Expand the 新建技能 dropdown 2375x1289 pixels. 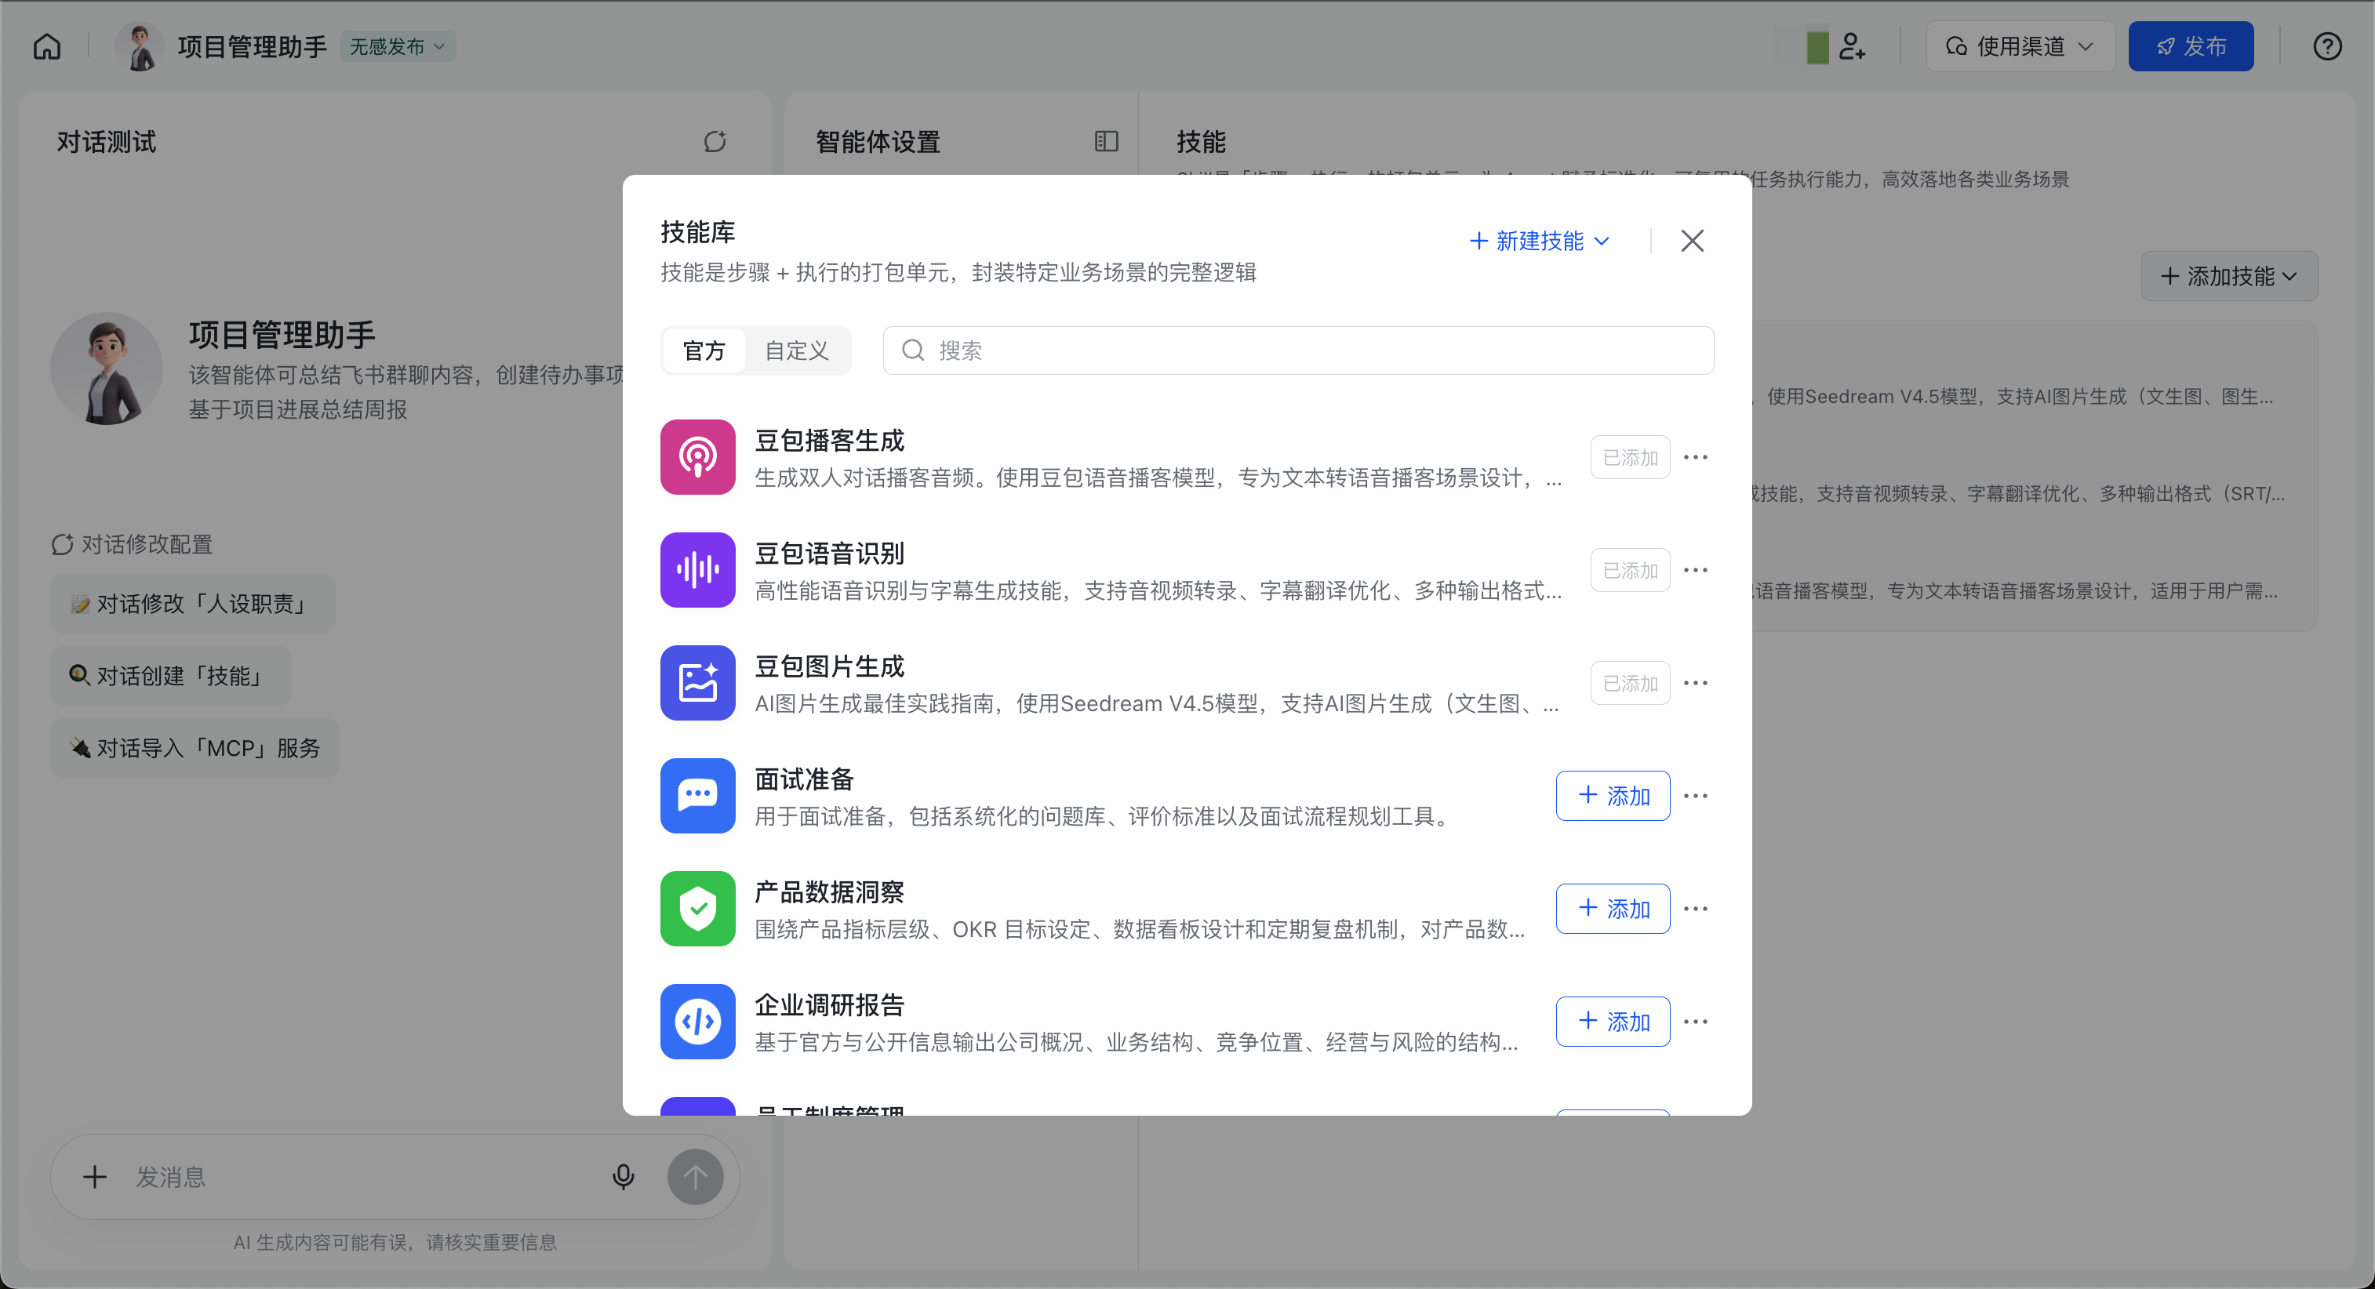coord(1539,241)
